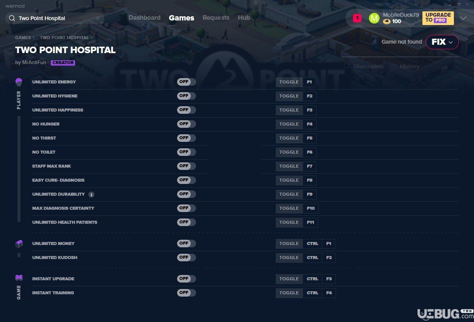Enable Easy Cure-Diagnosis toggle
474x322 pixels.
187,180
